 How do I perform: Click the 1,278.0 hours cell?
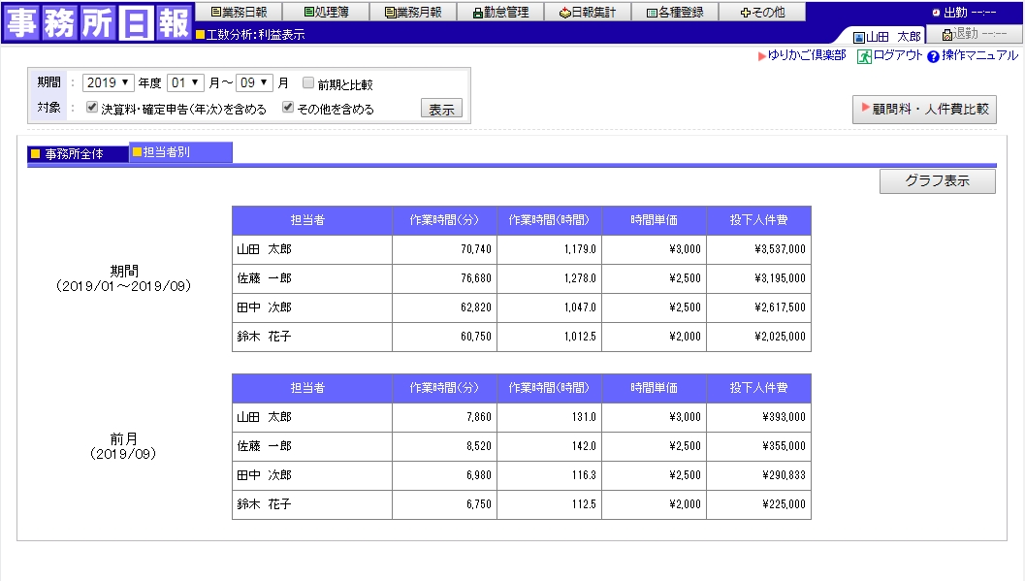[549, 278]
